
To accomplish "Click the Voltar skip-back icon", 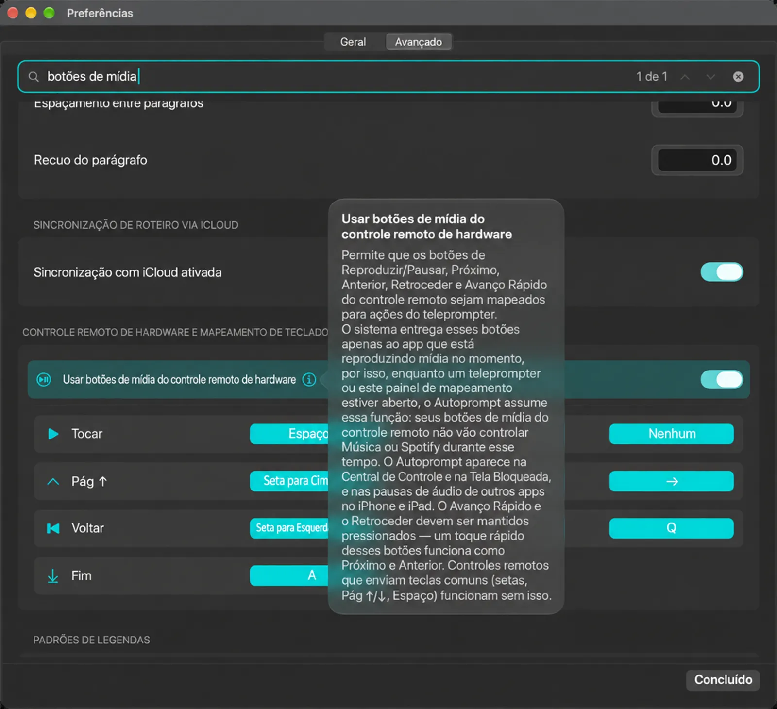I will [53, 528].
